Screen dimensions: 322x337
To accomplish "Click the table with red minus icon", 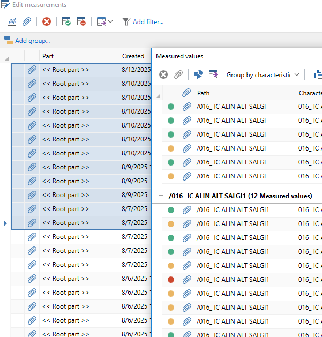I will pyautogui.click(x=81, y=21).
